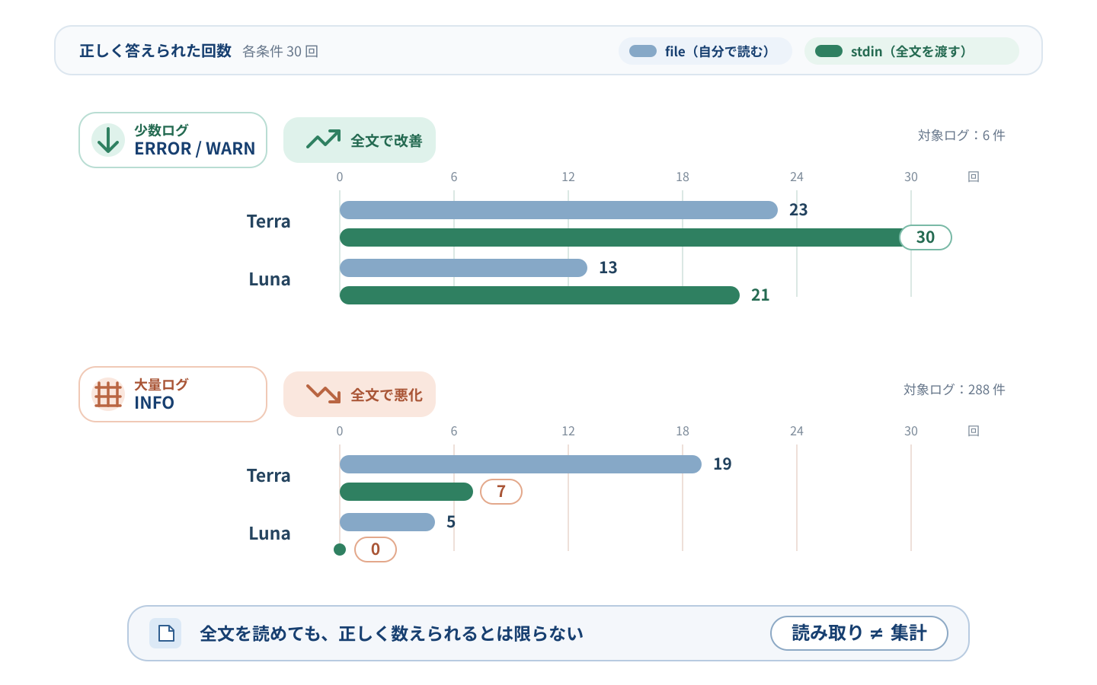Click the 全文で悪化 badge
Viewport: 1097px width, 685px height.
(x=360, y=394)
